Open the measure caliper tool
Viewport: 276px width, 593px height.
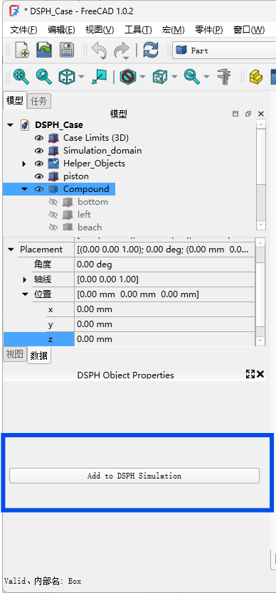[224, 77]
